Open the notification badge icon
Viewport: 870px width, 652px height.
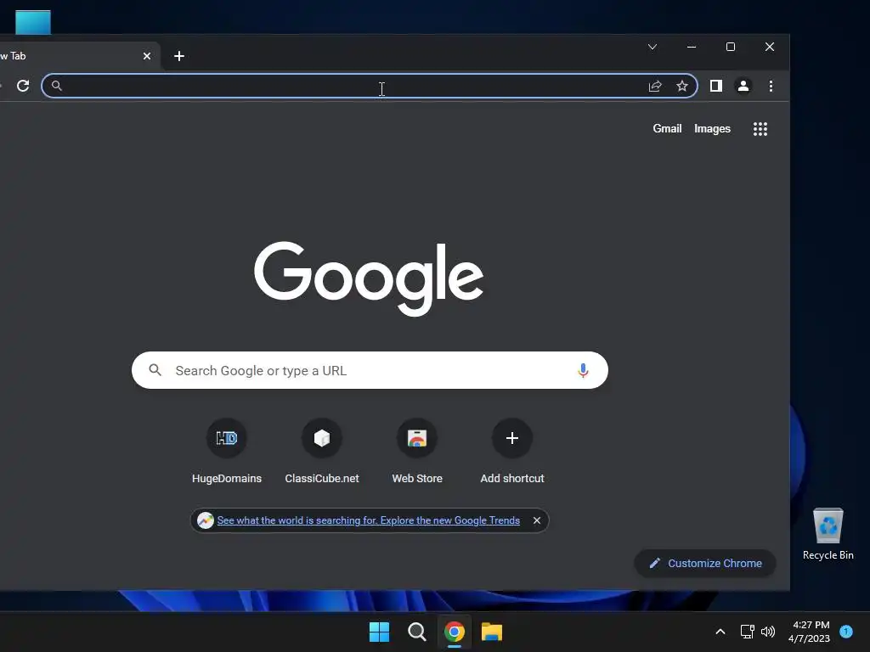(846, 632)
